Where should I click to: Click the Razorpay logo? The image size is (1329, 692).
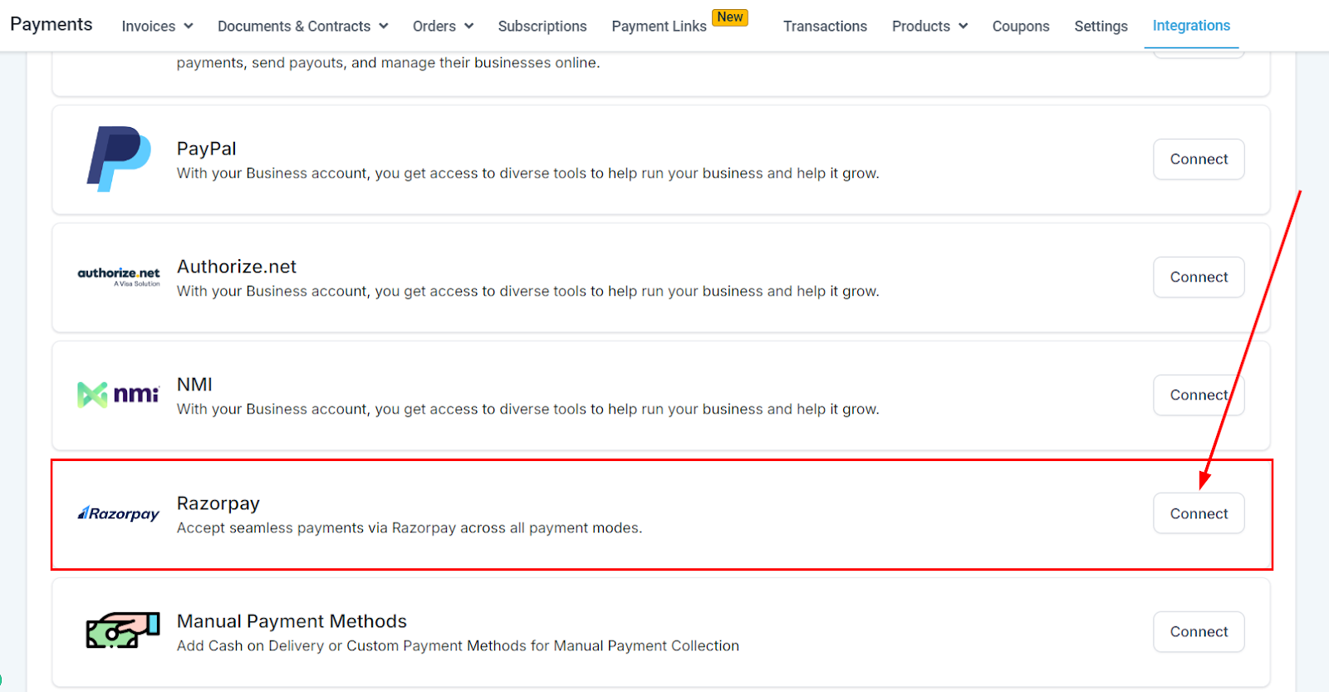click(x=118, y=513)
